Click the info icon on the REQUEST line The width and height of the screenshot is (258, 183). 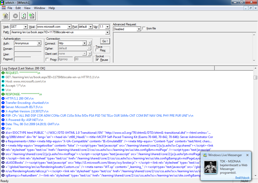click(x=3, y=73)
